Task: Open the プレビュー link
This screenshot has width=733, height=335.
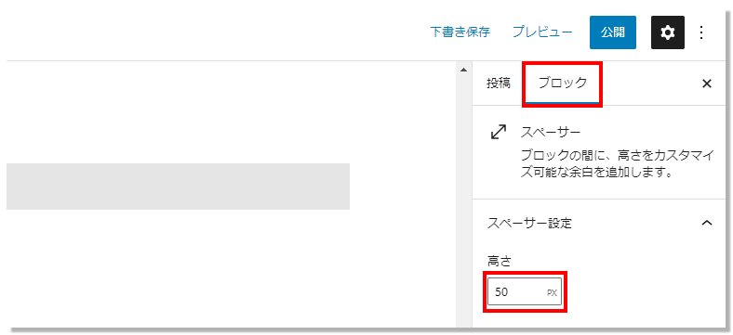Action: (x=542, y=32)
